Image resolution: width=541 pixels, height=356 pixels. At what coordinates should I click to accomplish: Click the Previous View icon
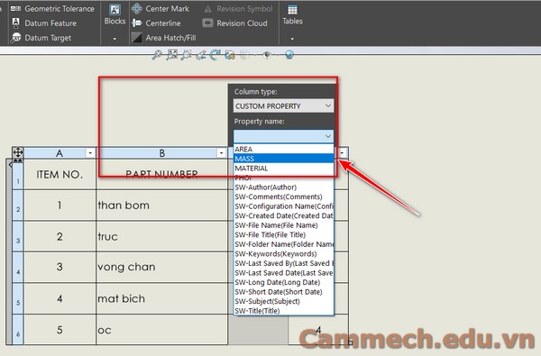[x=200, y=55]
